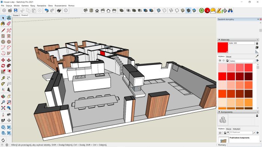
Task: Toggle Hidden Line face style
Action: 177,11
